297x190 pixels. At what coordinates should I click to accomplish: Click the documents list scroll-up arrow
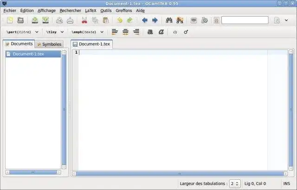coord(64,53)
